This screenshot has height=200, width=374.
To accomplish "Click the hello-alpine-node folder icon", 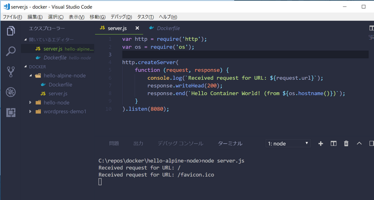I will coord(38,76).
